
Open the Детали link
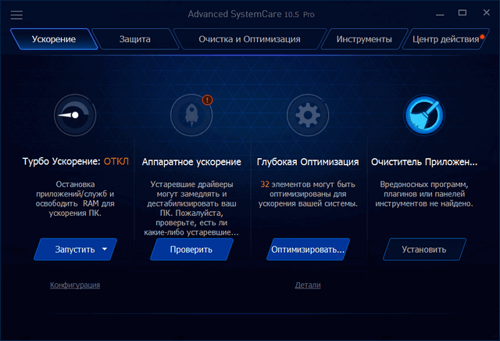[308, 285]
